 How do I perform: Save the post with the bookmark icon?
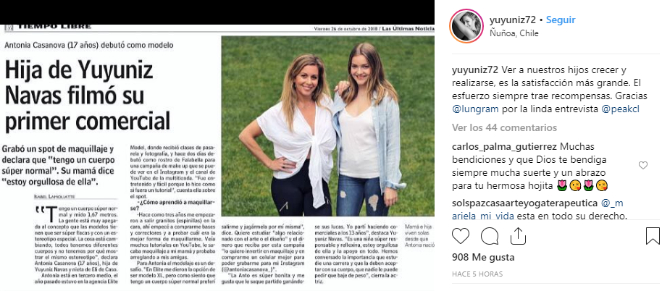pos(653,236)
